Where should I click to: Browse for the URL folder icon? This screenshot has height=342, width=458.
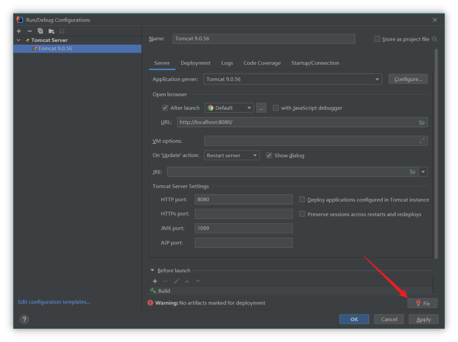tap(422, 122)
